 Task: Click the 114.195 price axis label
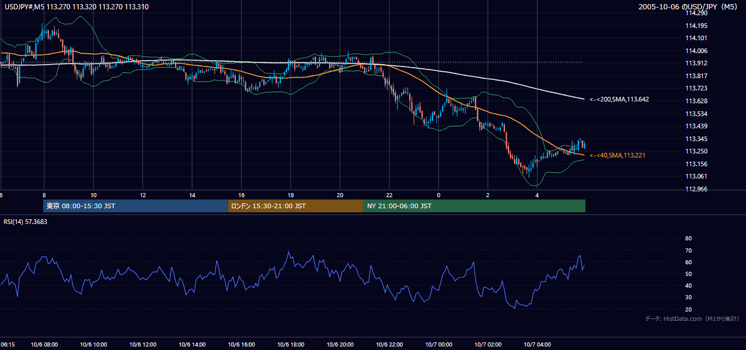point(696,26)
